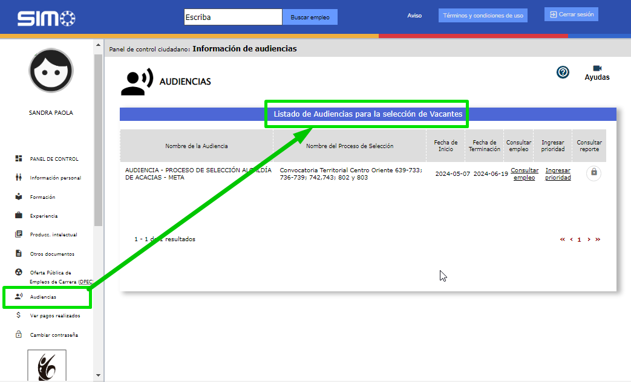The image size is (631, 382).
Task: Click the SIMO logo in header
Action: (45, 18)
